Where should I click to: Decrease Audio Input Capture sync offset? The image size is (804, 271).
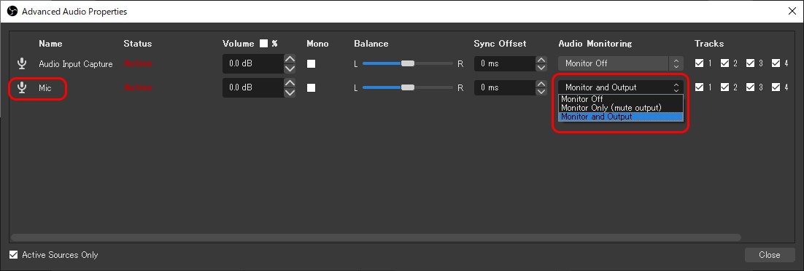tap(541, 68)
